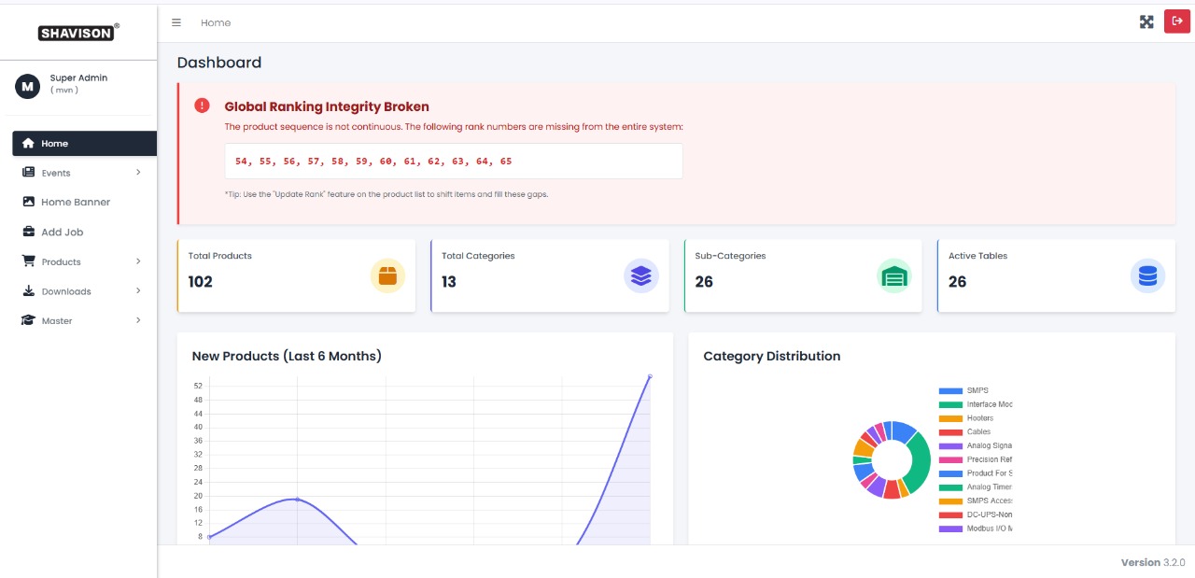Click the Total Products box icon
This screenshot has width=1195, height=578.
point(387,276)
